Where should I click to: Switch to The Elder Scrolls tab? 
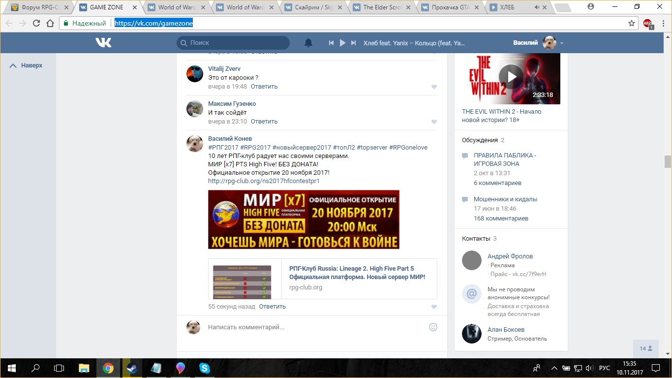(382, 7)
